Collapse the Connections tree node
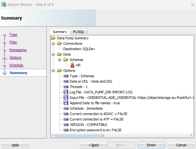This screenshot has height=149, width=196. click(x=53, y=44)
